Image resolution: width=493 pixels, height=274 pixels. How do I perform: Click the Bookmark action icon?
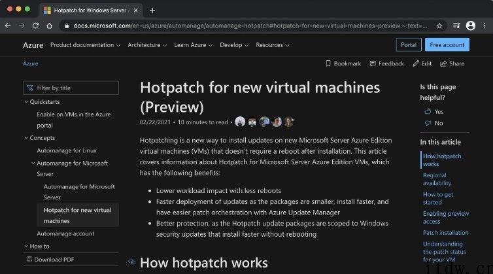point(328,63)
